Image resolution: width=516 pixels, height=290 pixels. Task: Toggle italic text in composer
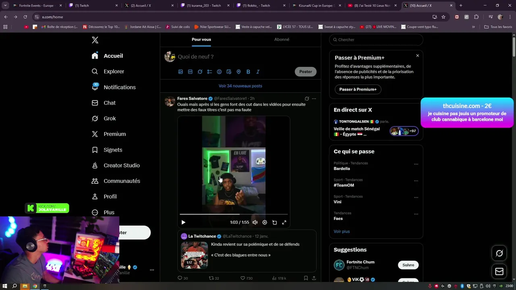[258, 72]
